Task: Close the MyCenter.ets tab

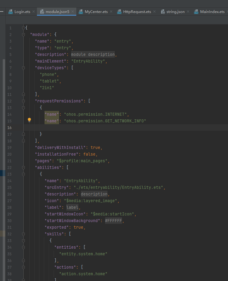Action: coord(111,12)
